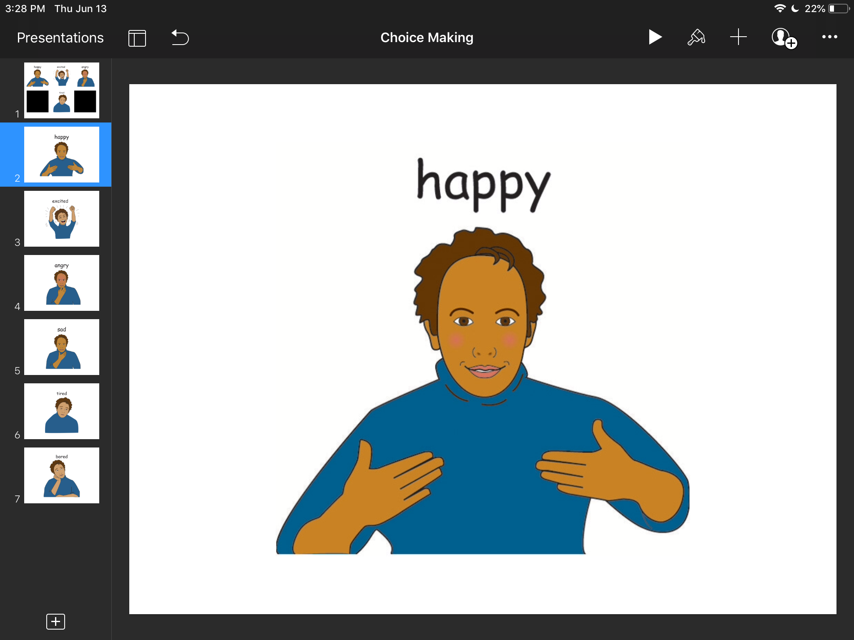Select the happy text on slide

pos(483,185)
